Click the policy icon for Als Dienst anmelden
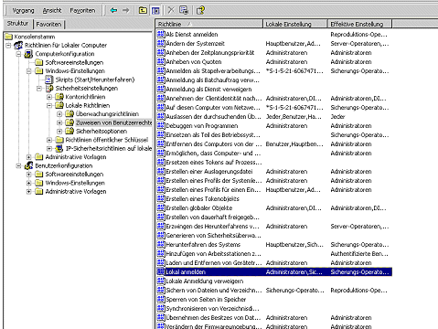This screenshot has width=438, height=329. 161,34
